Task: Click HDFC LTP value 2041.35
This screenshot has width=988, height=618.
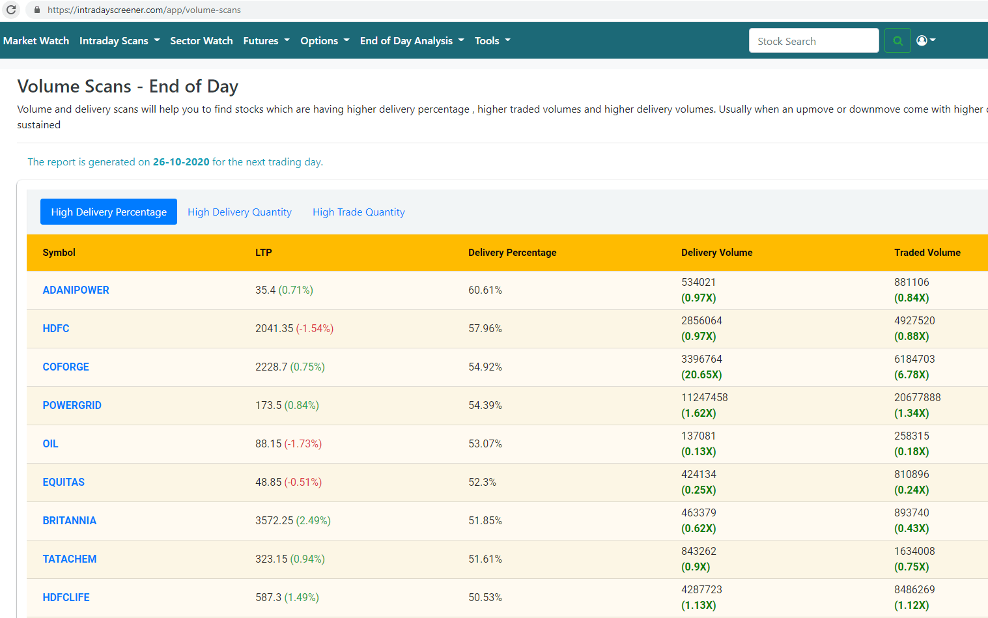Action: tap(274, 328)
